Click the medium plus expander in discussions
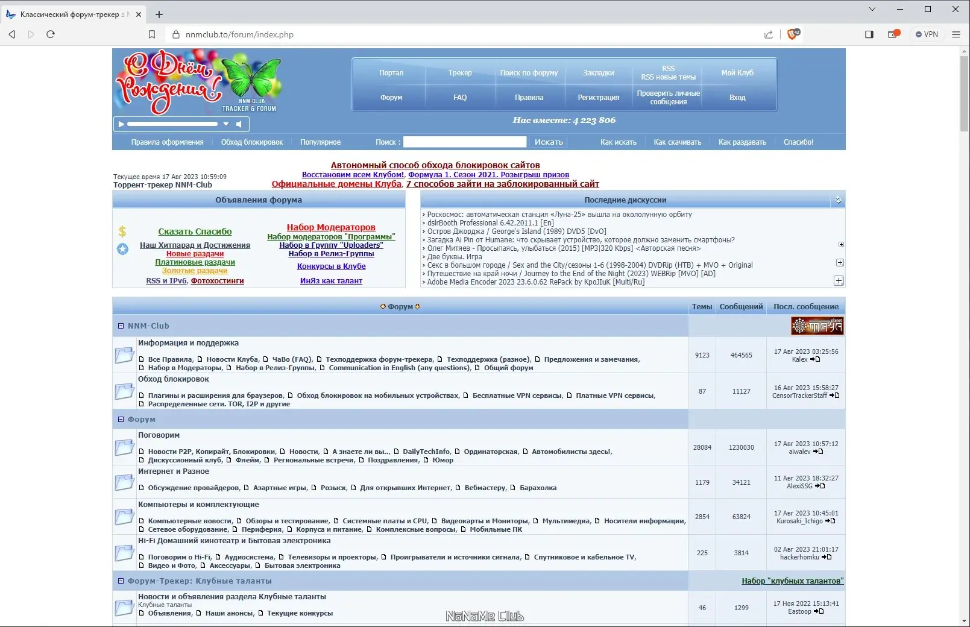 [840, 263]
